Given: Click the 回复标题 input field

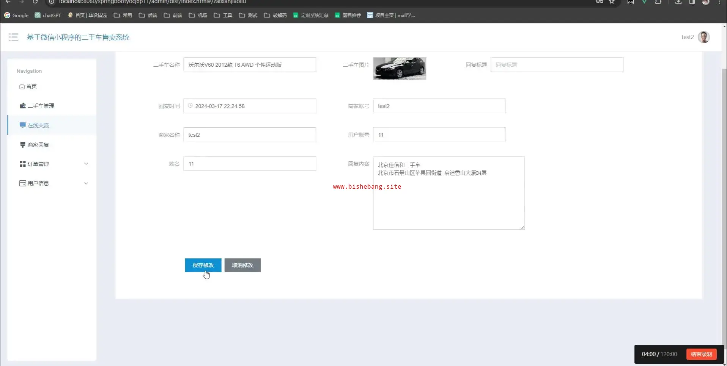Looking at the screenshot, I should pos(557,65).
